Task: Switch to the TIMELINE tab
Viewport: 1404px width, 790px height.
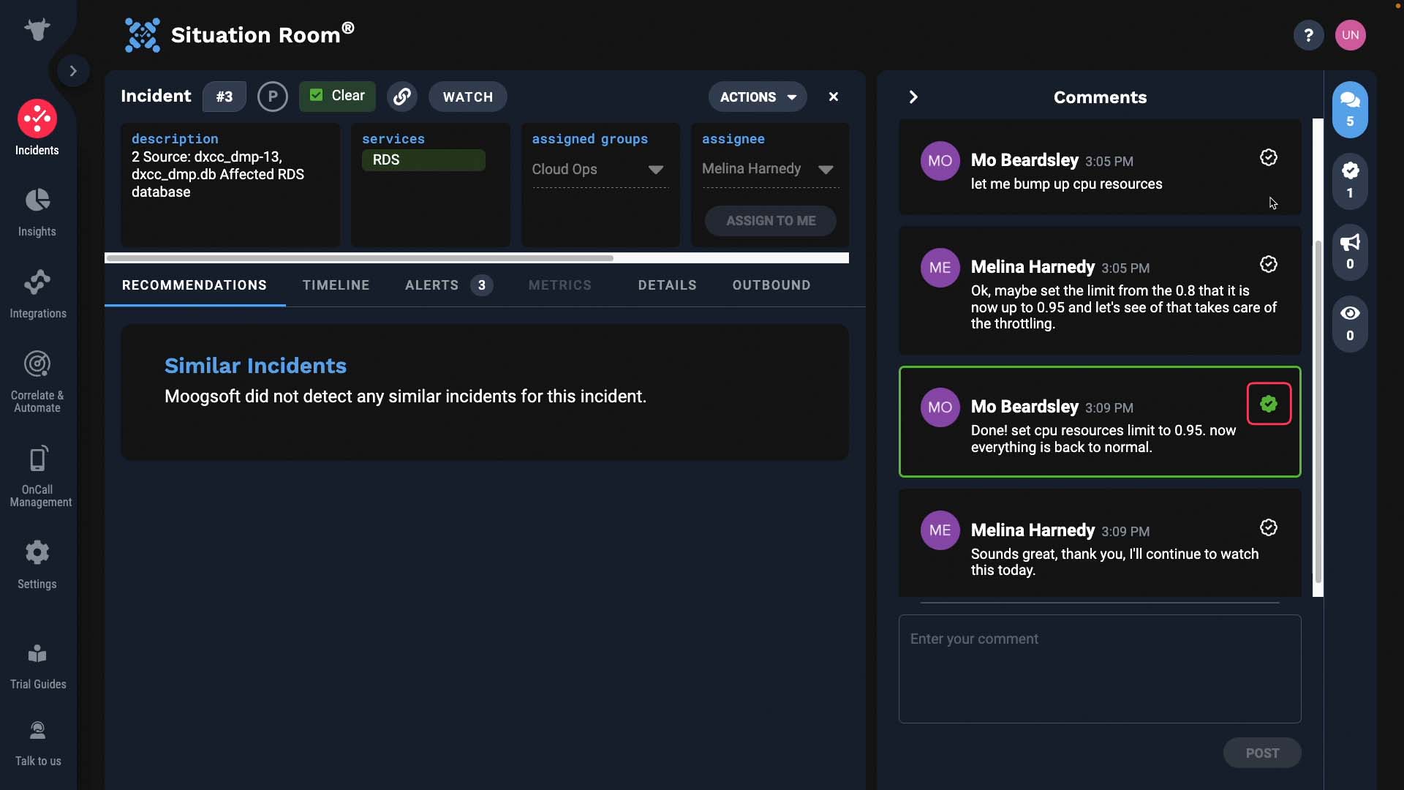Action: (336, 285)
